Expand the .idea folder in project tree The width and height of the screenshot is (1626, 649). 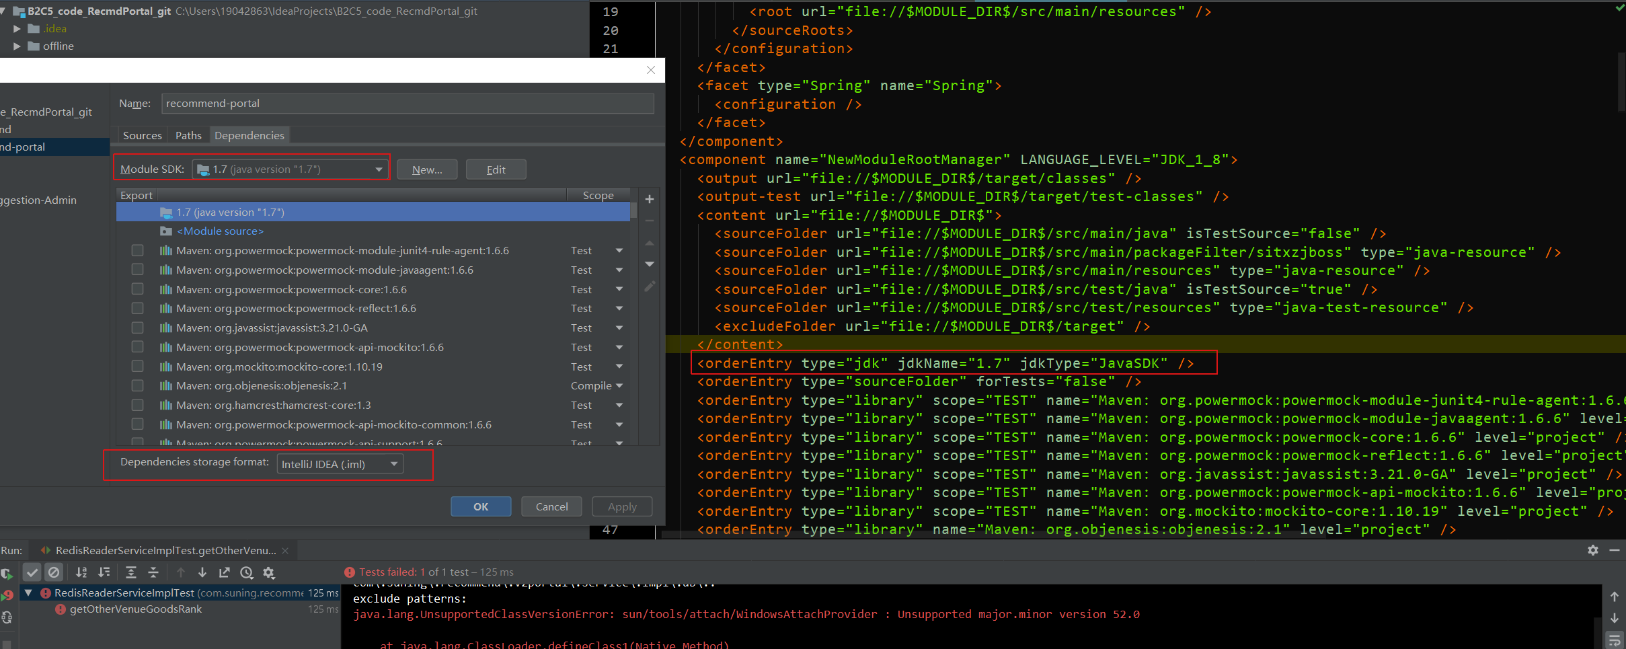[x=17, y=29]
